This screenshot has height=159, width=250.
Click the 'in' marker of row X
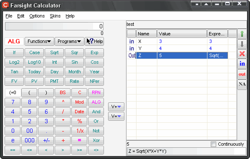[x=131, y=41]
